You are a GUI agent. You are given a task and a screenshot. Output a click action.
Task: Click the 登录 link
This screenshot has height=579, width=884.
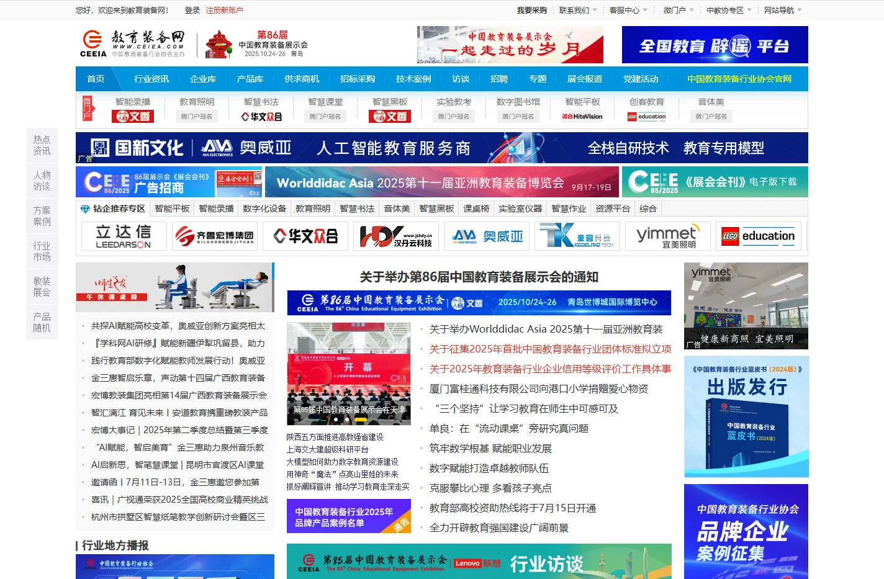(192, 10)
